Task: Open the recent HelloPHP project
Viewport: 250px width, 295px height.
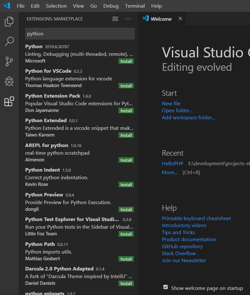Action: click(x=172, y=164)
